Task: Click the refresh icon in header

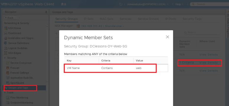Action: click(121, 4)
